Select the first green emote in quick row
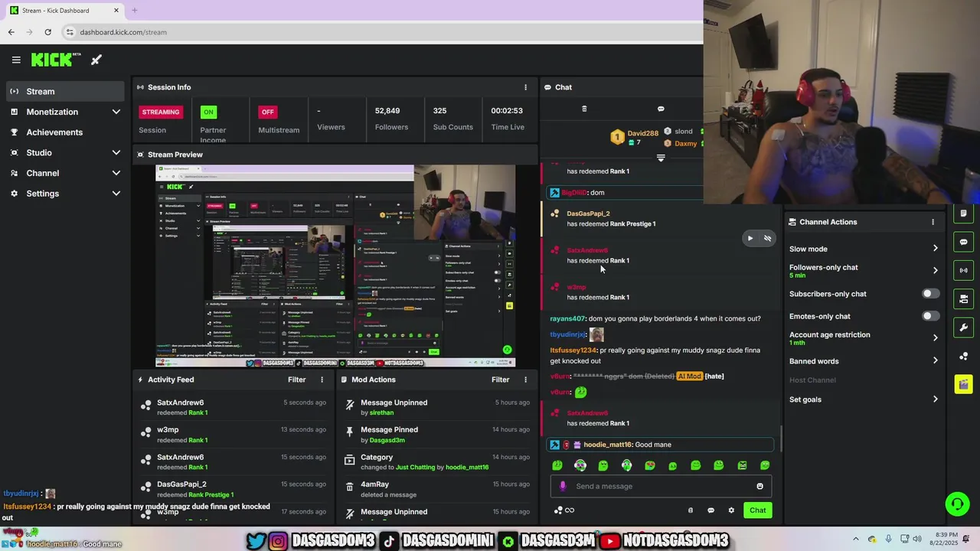The height and width of the screenshot is (551, 980). pyautogui.click(x=557, y=465)
